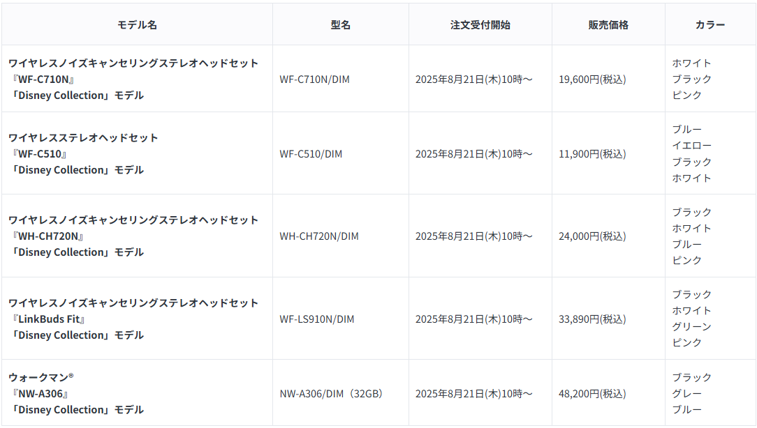Click the 販売価格 column header
This screenshot has height=428, width=757.
tap(608, 25)
